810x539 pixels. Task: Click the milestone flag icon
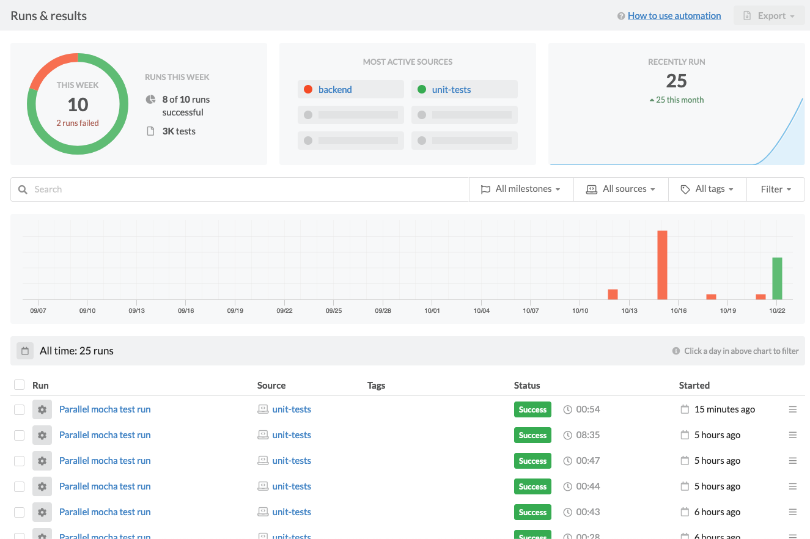click(485, 189)
